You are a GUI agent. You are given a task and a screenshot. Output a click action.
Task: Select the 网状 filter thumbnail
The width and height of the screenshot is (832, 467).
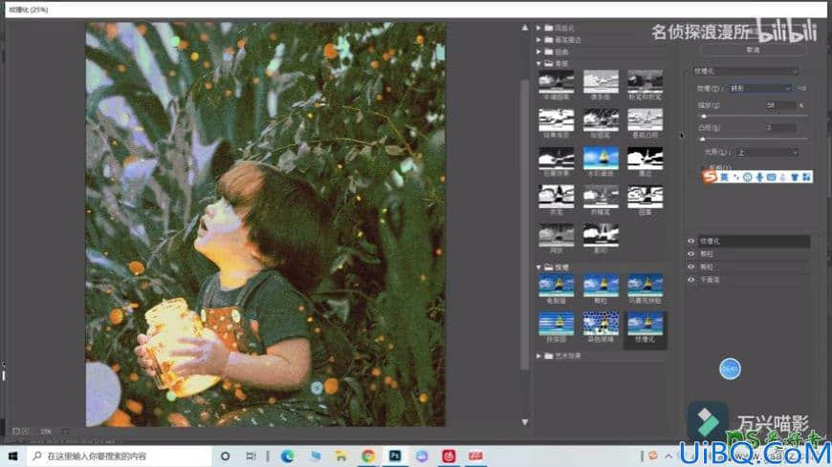556,235
